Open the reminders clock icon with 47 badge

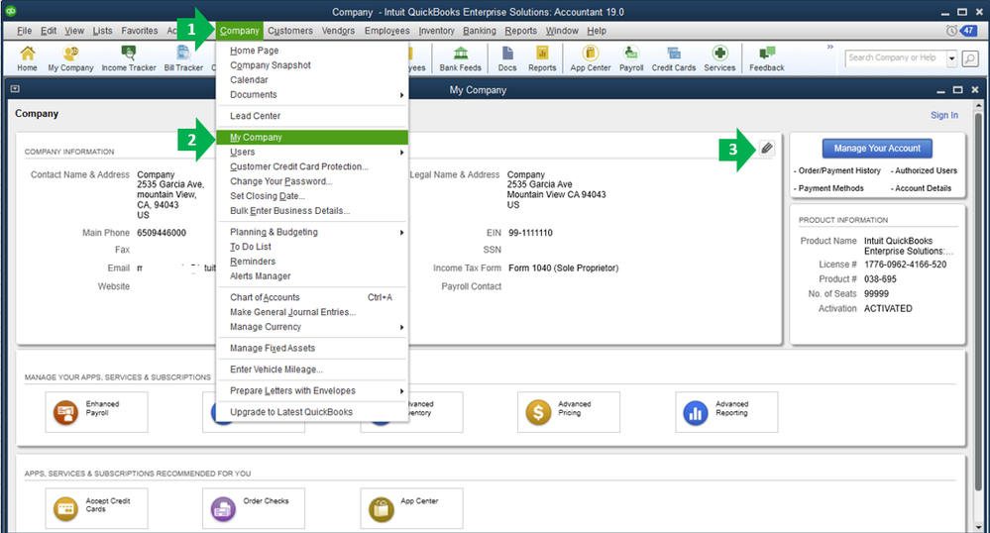click(x=961, y=31)
